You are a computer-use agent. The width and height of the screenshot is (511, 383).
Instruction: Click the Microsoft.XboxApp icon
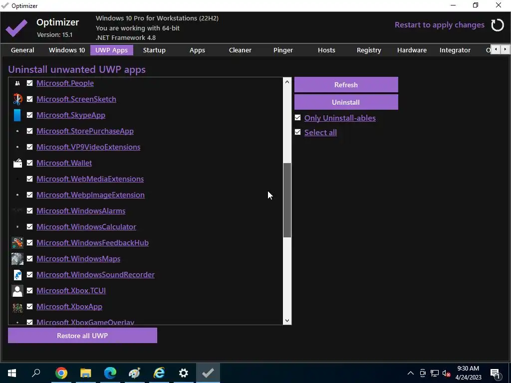tap(17, 307)
